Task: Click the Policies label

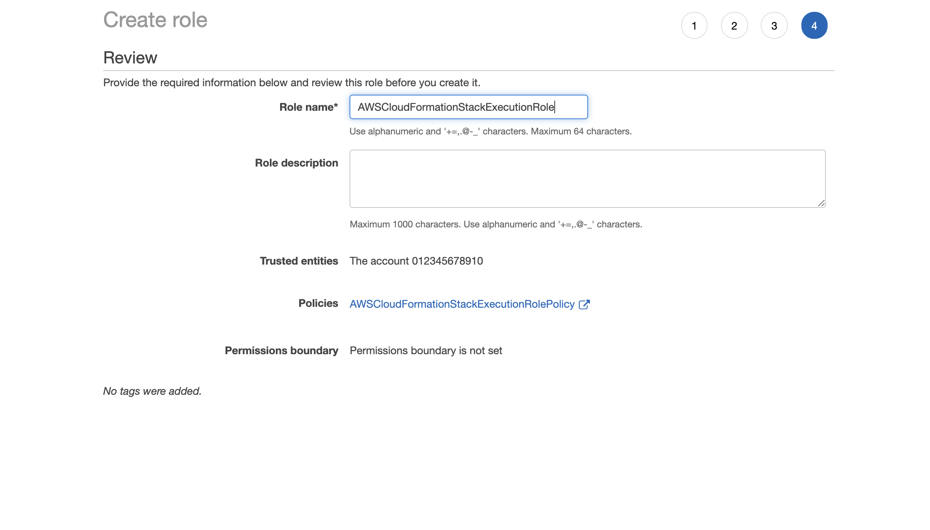Action: coord(318,303)
